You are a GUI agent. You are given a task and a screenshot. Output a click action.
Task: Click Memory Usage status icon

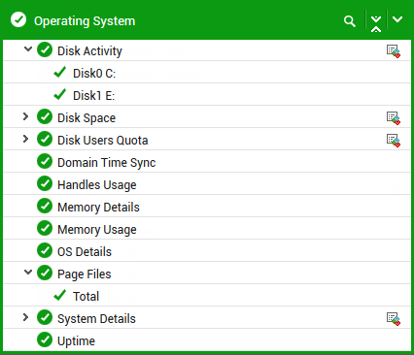[45, 228]
